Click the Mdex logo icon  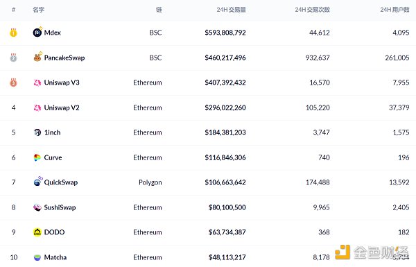pos(37,33)
